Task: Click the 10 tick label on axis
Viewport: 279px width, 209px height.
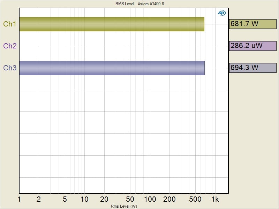Action: [x=84, y=200]
